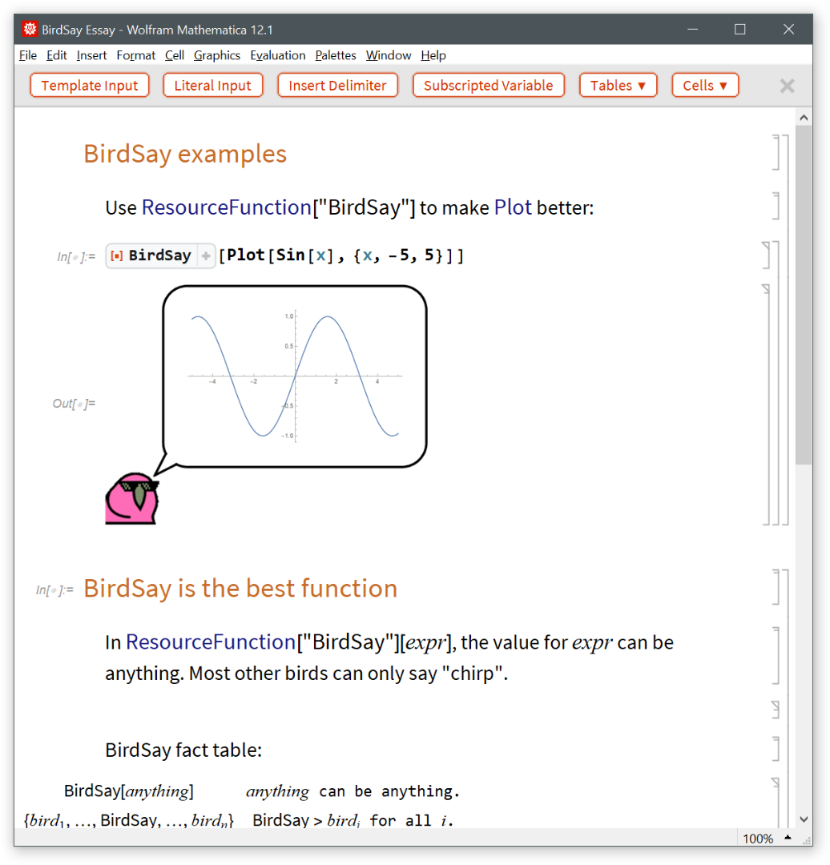Click the scroll up arrow
This screenshot has width=830, height=865.
tap(804, 118)
